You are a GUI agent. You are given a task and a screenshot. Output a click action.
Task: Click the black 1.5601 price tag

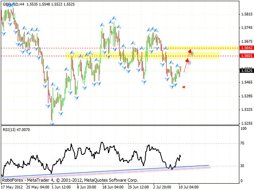coord(246,56)
